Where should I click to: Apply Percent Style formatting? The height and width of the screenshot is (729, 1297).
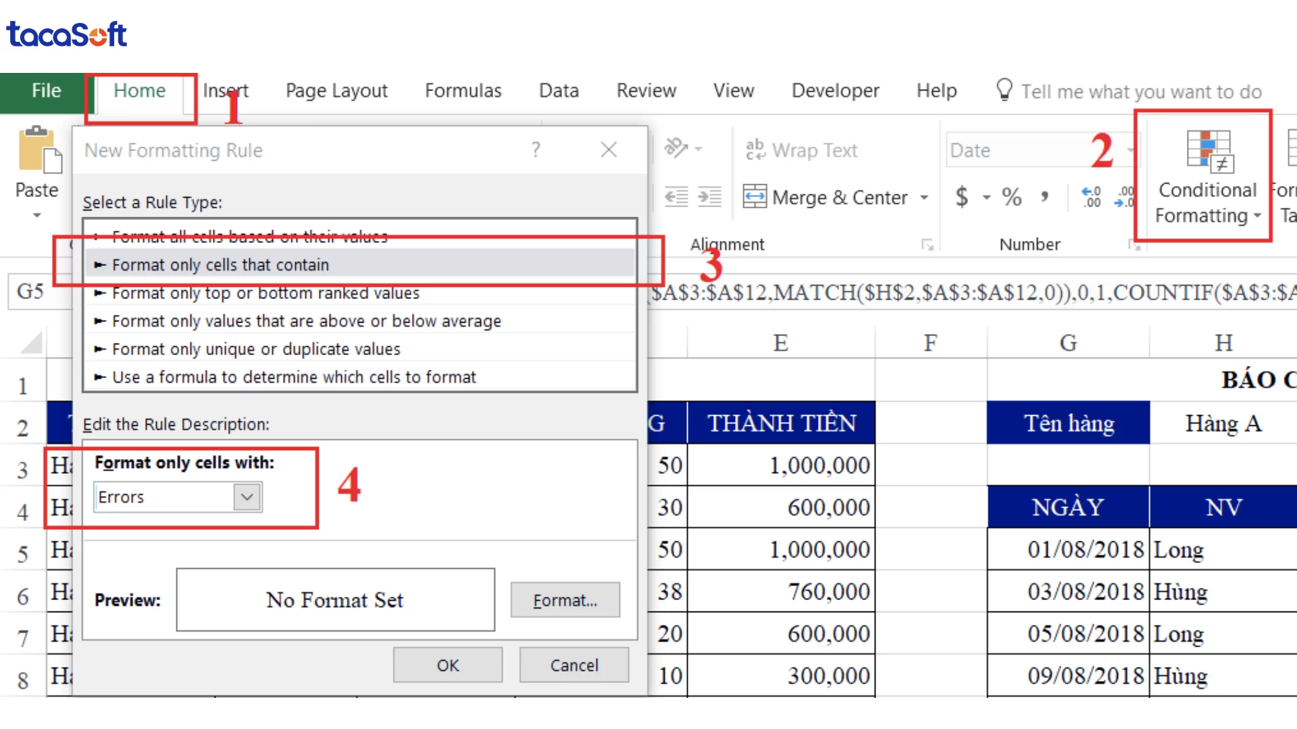pyautogui.click(x=1011, y=196)
